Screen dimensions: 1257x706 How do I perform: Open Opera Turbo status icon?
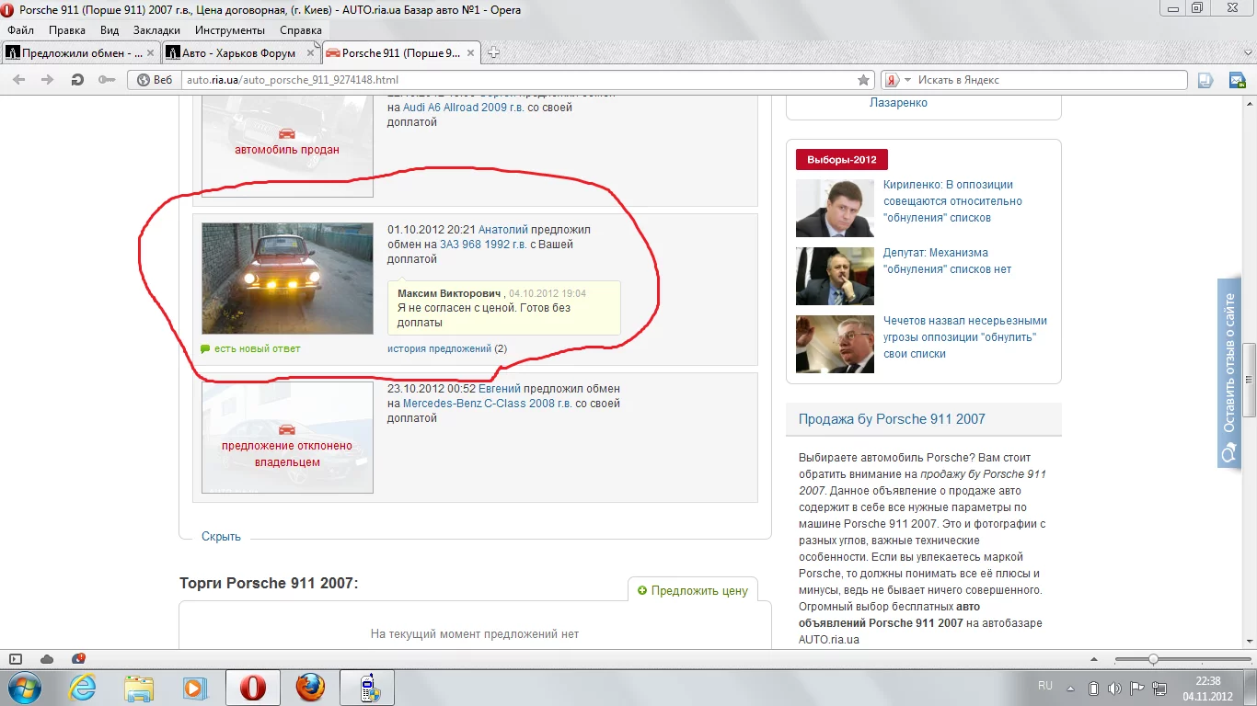78,659
